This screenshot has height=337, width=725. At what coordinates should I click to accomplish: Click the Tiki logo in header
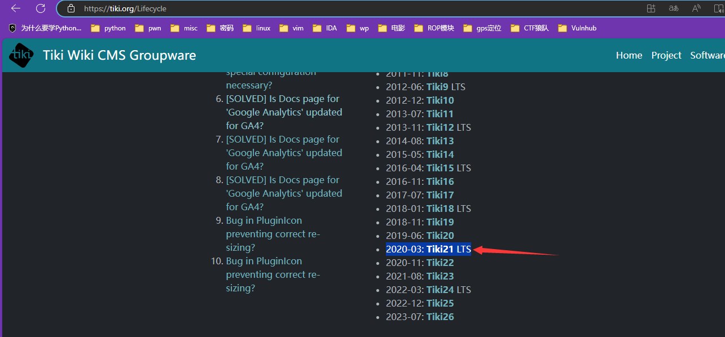click(x=21, y=55)
